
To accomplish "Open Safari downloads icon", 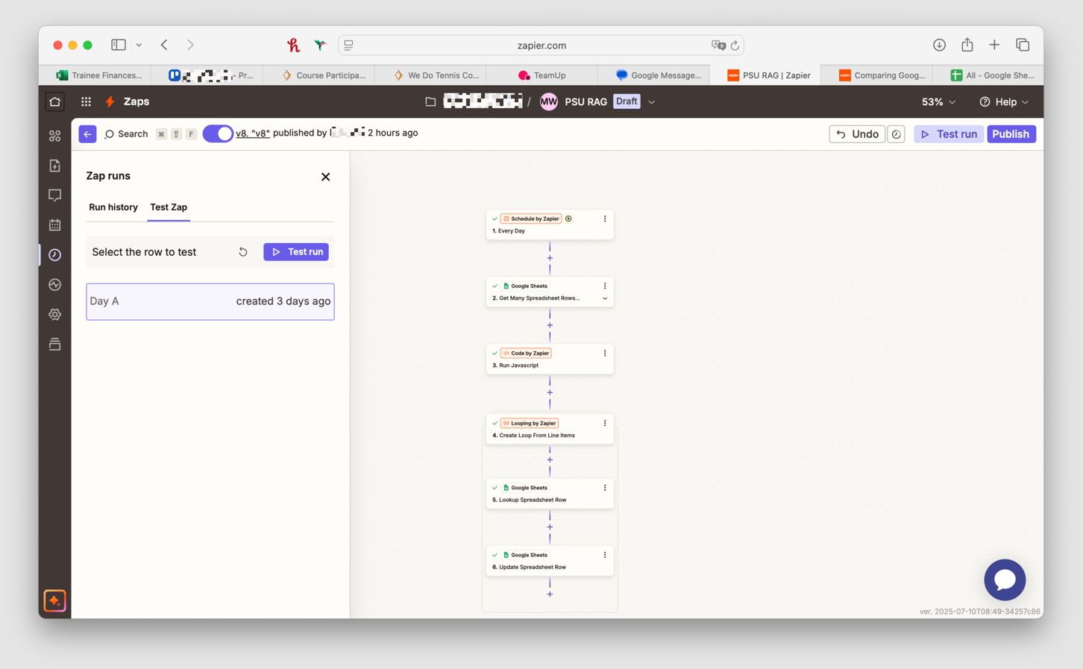I will (x=939, y=45).
